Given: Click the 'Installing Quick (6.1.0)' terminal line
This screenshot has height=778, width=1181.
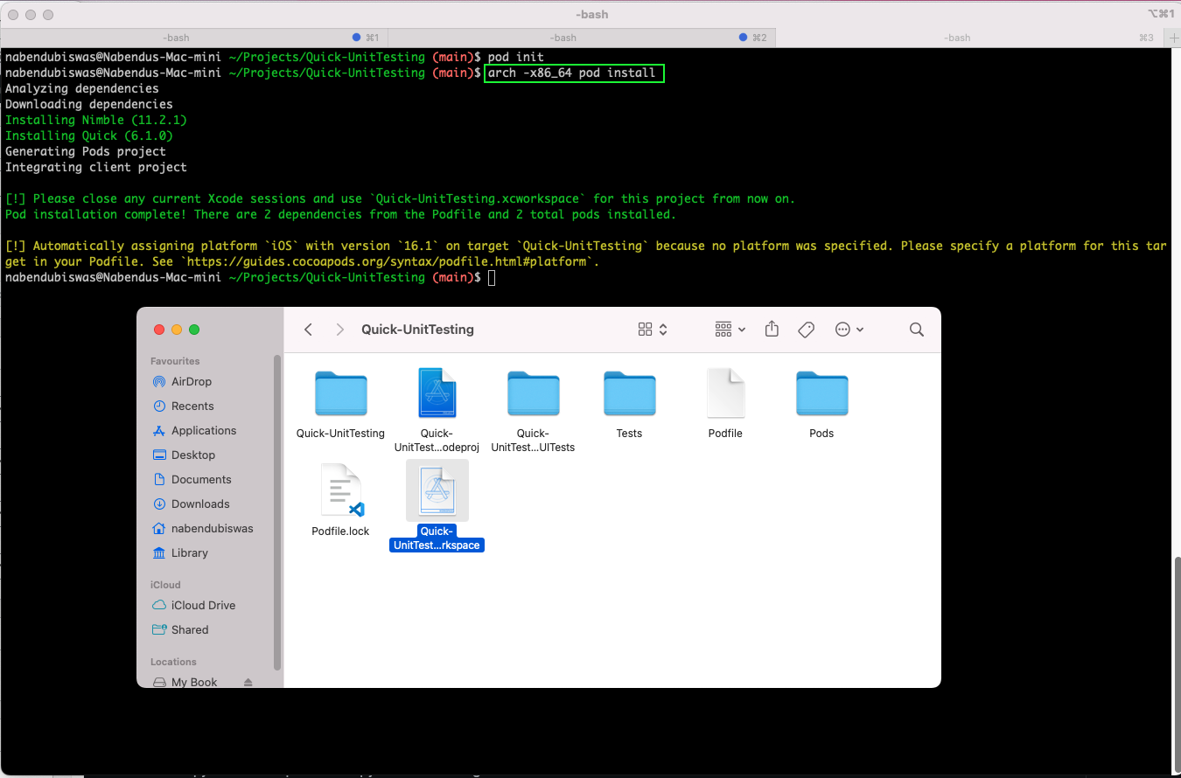Looking at the screenshot, I should pos(89,135).
